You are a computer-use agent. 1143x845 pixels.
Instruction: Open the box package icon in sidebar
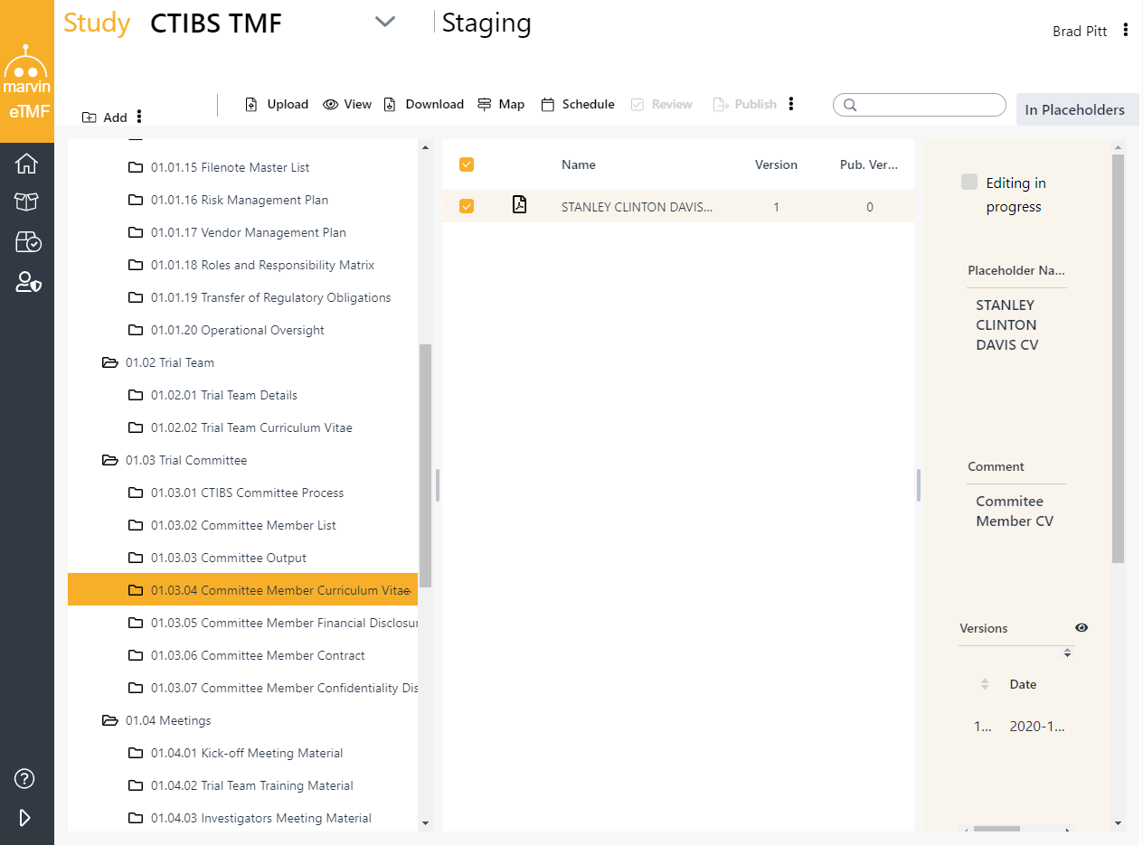27,202
